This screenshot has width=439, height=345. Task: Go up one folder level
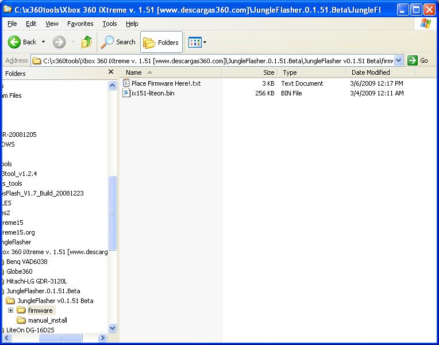pos(87,42)
